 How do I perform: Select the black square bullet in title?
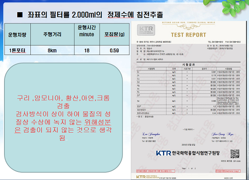coord(20,15)
